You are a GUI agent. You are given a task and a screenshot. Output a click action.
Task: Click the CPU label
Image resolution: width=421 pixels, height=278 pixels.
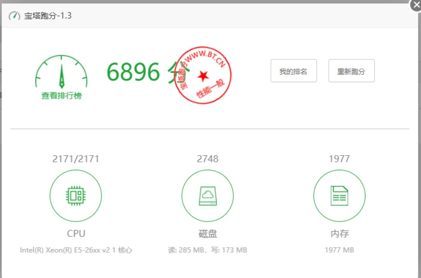pyautogui.click(x=76, y=234)
